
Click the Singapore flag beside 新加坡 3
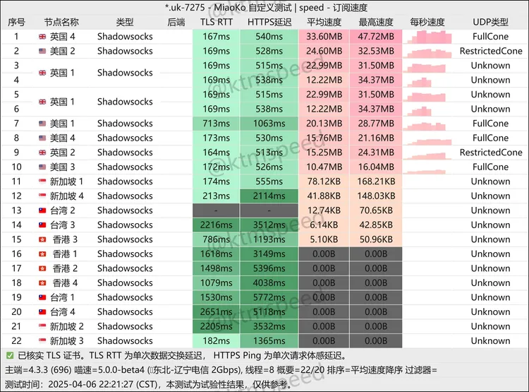pyautogui.click(x=42, y=340)
